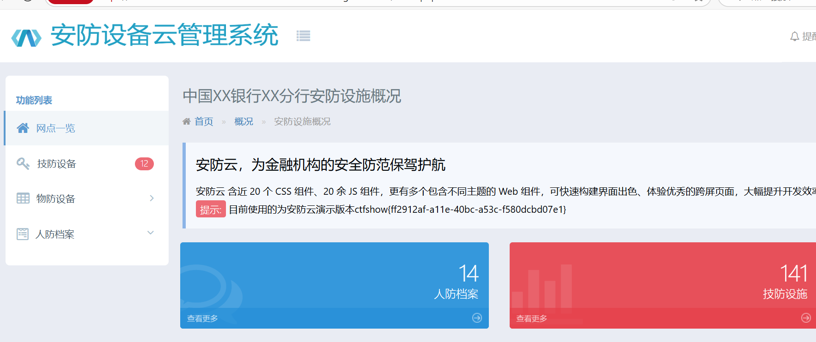The image size is (816, 342).
Task: Toggle sidebar with the list menu icon
Action: tap(303, 36)
